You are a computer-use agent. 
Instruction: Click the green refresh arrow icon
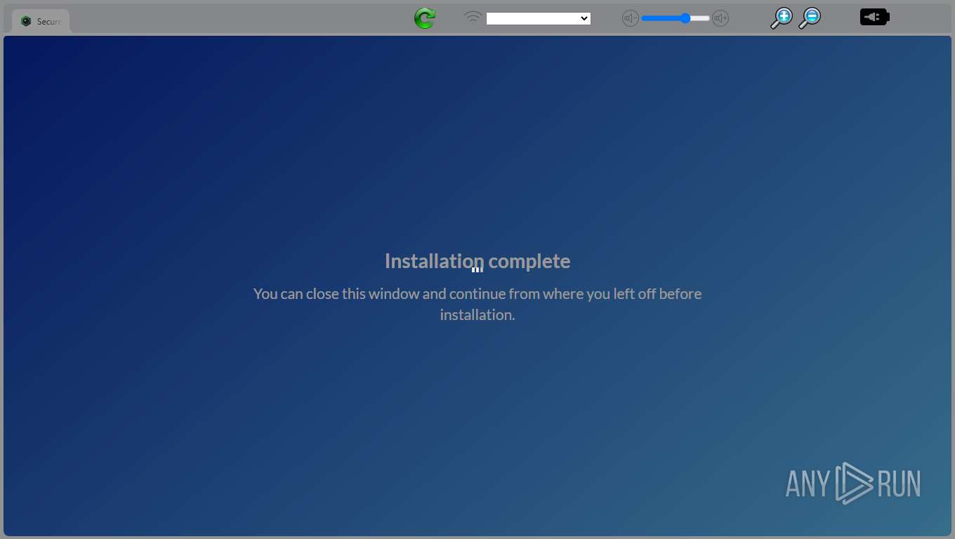[425, 18]
